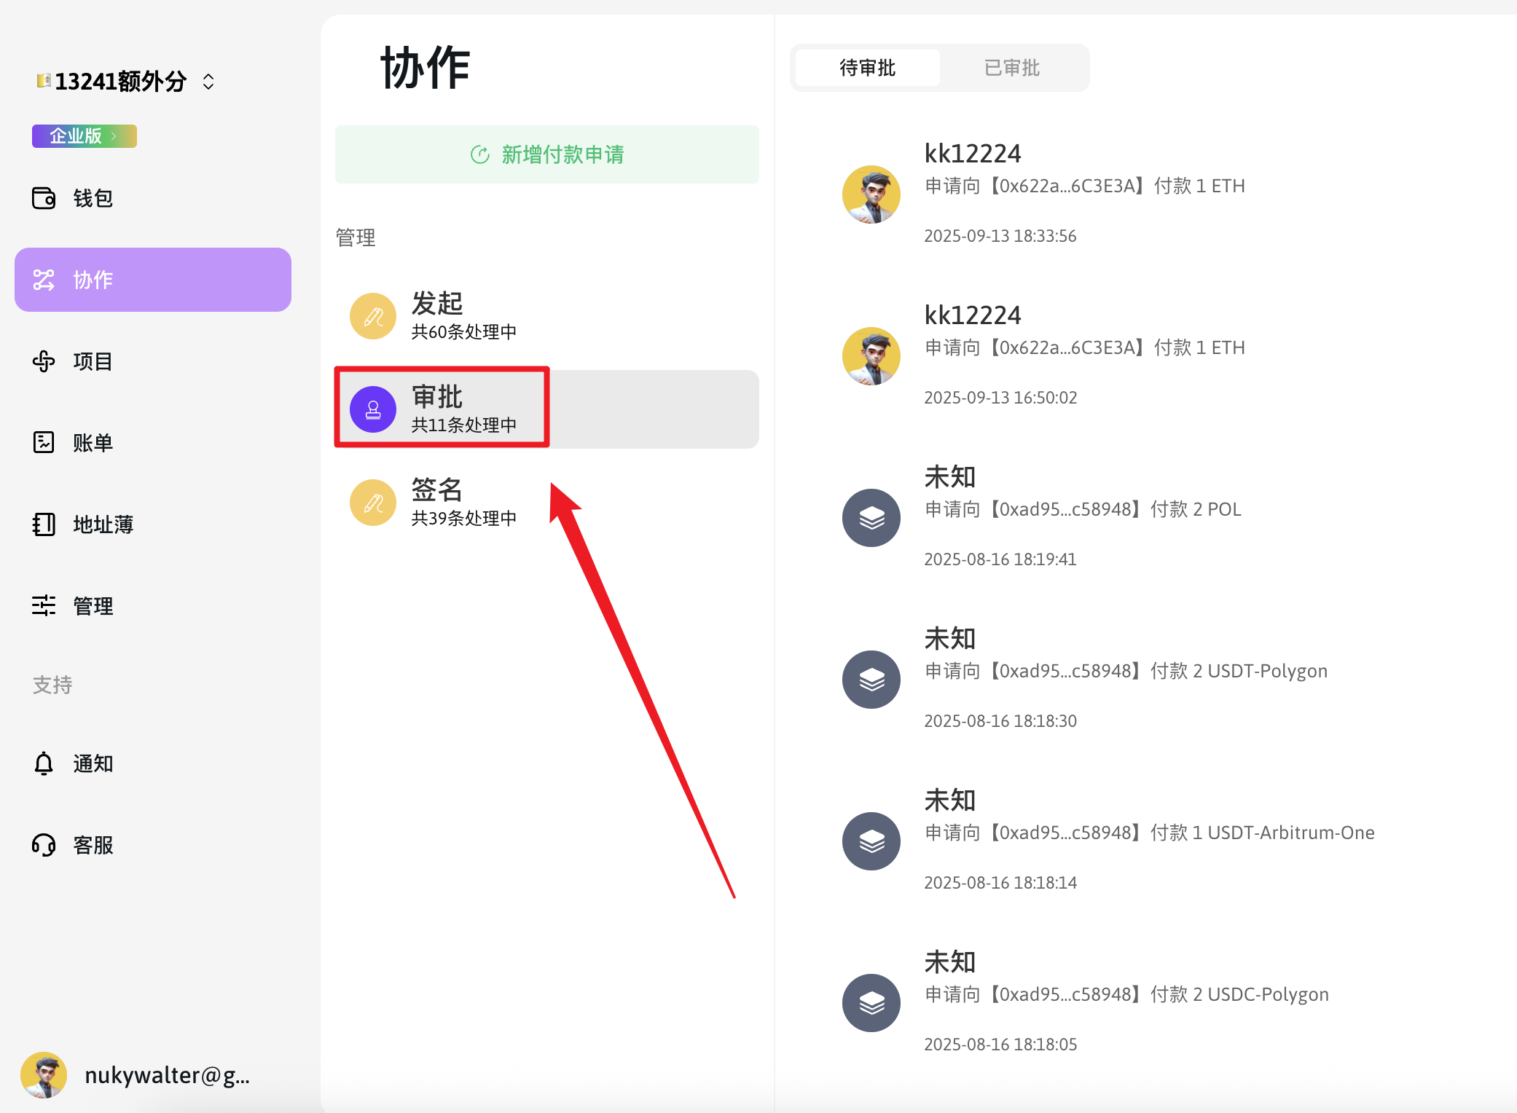Select the 签名 signature icon
The image size is (1517, 1113).
click(x=373, y=503)
